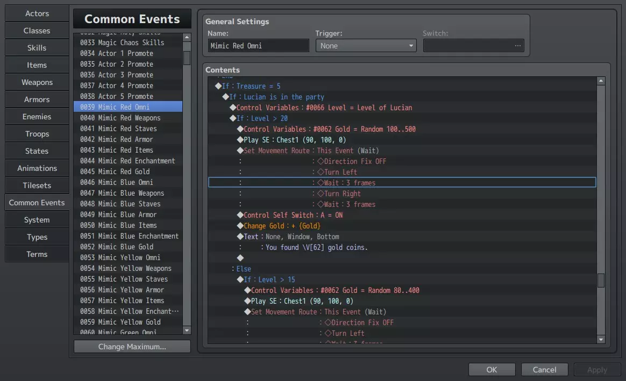Click the Name field containing Mimic Red Omni
The width and height of the screenshot is (626, 381).
[258, 46]
